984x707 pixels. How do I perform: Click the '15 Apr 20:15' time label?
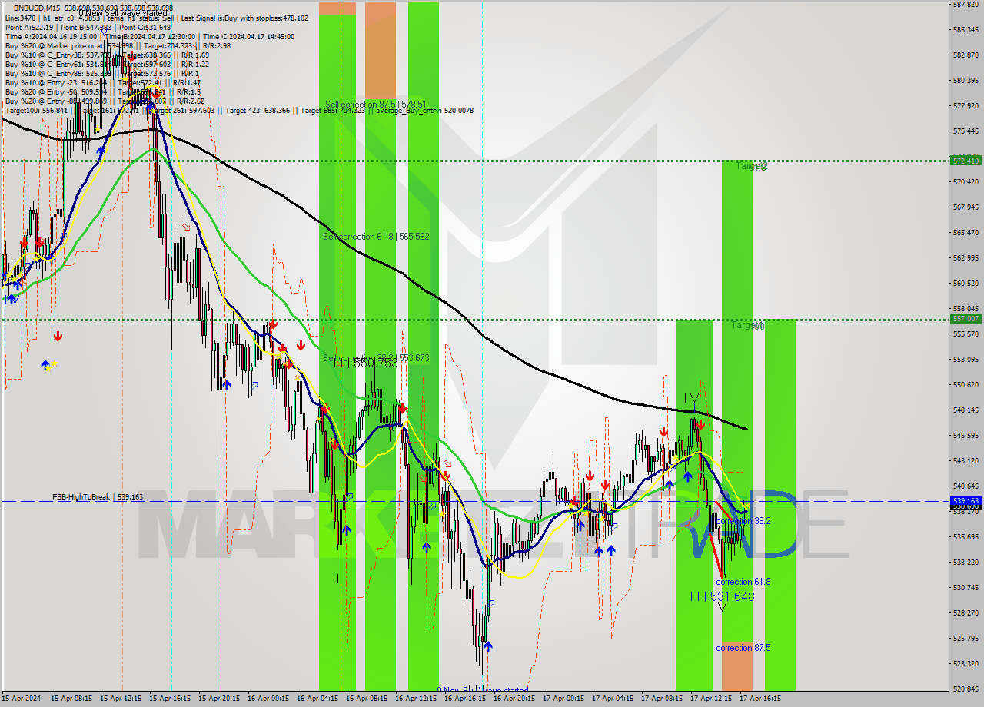[219, 699]
